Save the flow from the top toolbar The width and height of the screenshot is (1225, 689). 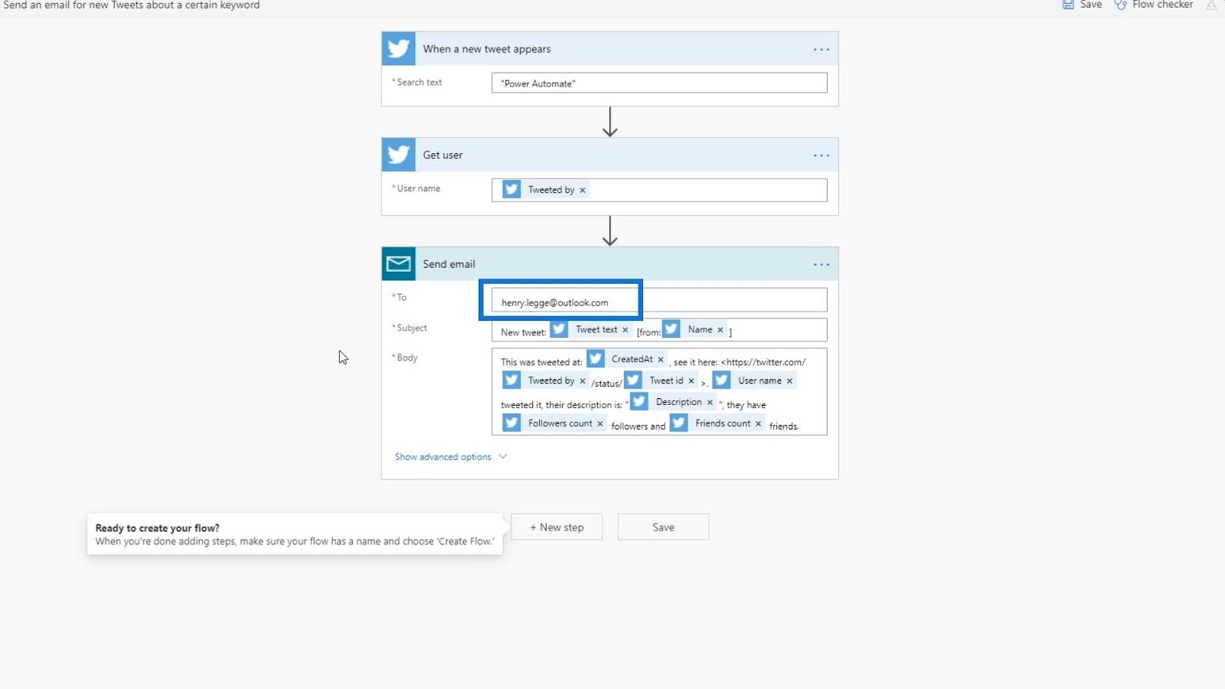point(1083,5)
